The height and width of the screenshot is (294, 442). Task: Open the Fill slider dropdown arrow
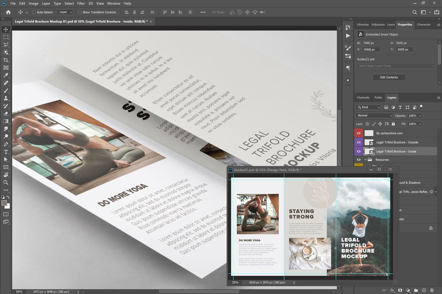(420, 124)
